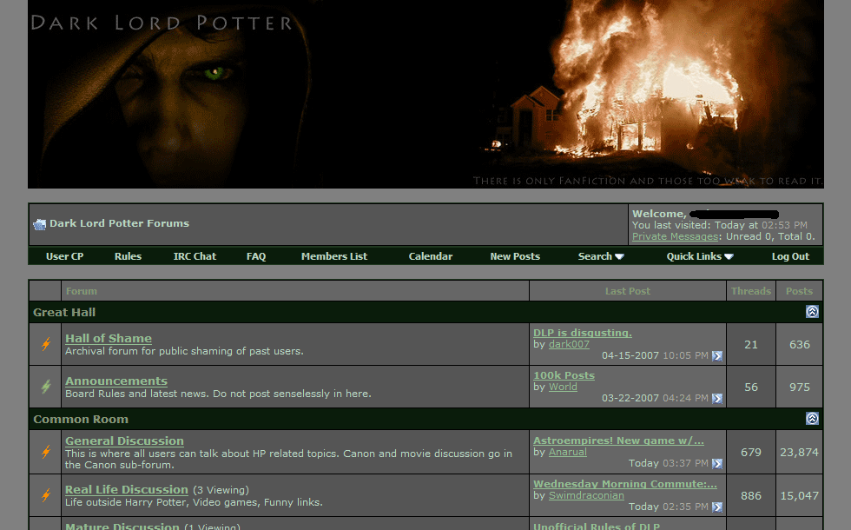Open the Mature Discussion forum
This screenshot has height=530, width=851.
pyautogui.click(x=122, y=527)
